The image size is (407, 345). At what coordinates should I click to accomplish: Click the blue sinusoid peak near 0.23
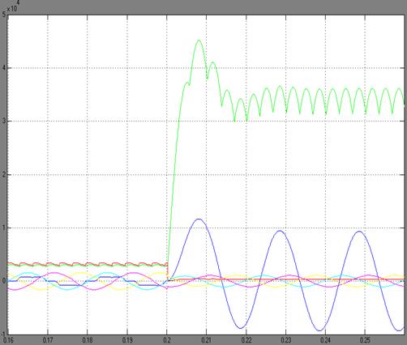pos(280,231)
